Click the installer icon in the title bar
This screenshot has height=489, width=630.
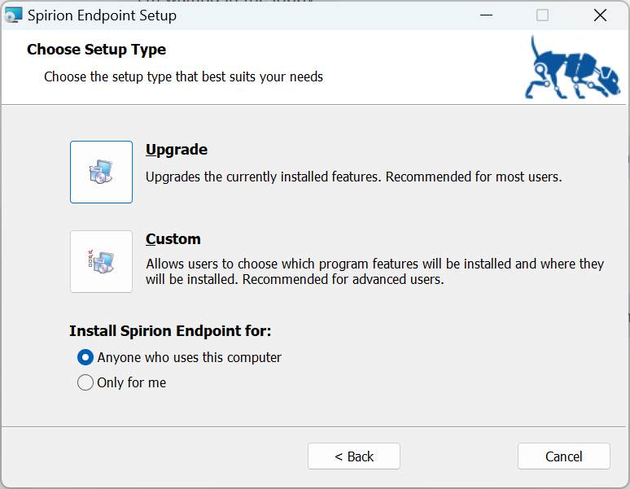point(14,15)
